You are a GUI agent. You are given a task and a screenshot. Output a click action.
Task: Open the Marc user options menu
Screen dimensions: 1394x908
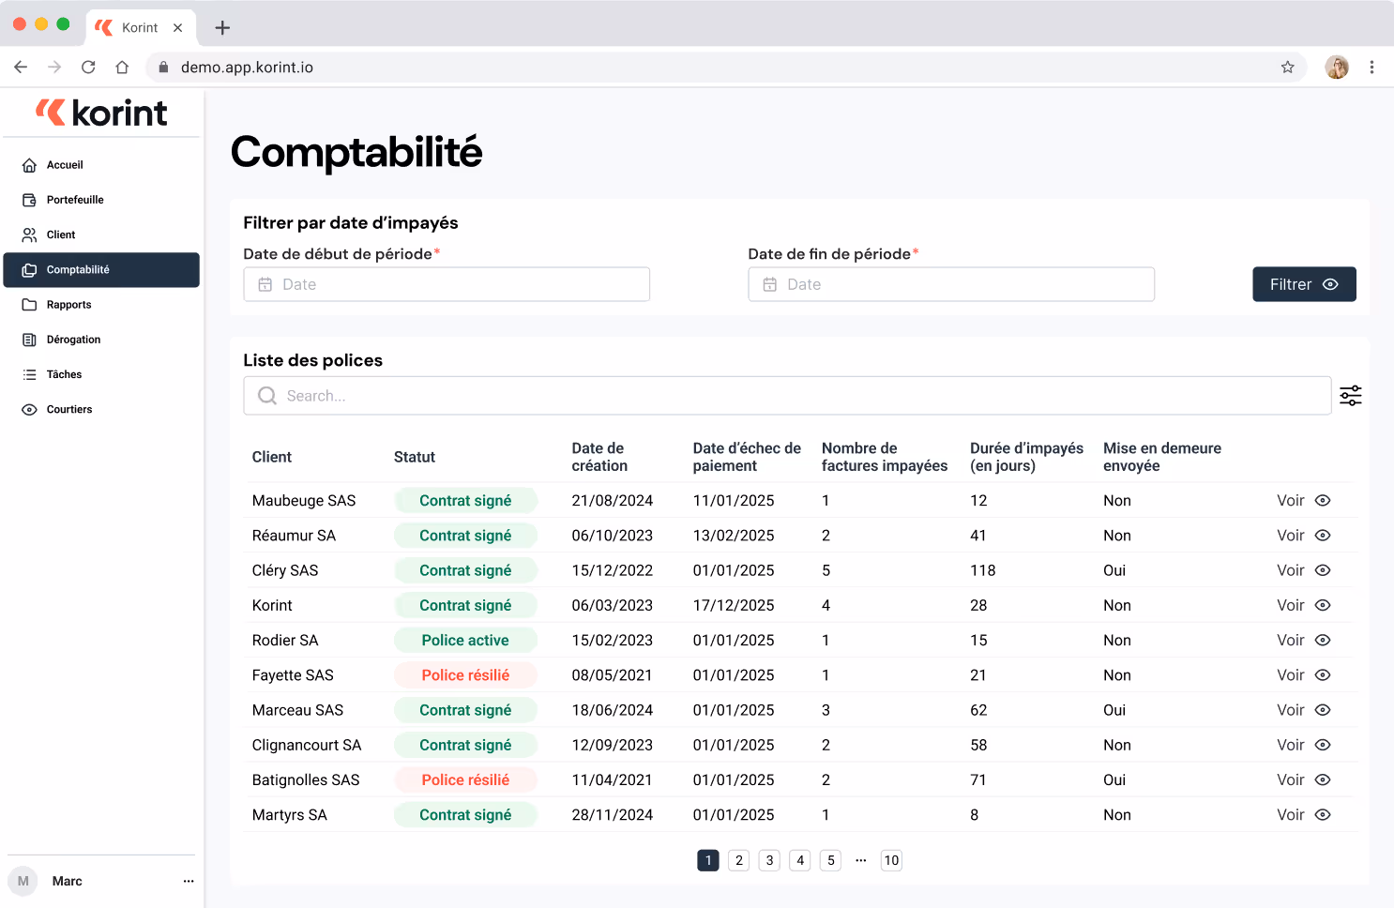coord(189,881)
